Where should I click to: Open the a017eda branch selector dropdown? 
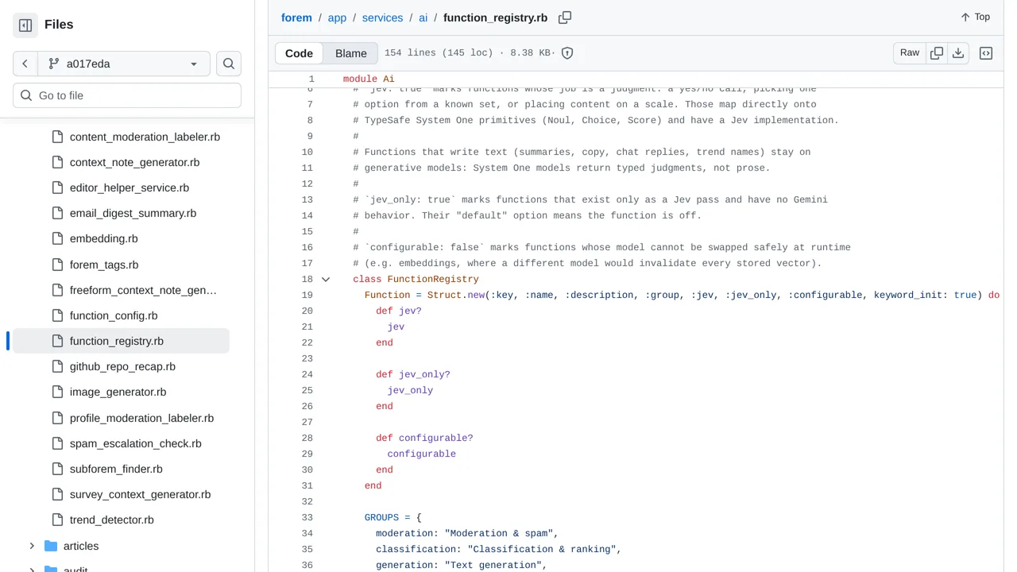point(123,64)
